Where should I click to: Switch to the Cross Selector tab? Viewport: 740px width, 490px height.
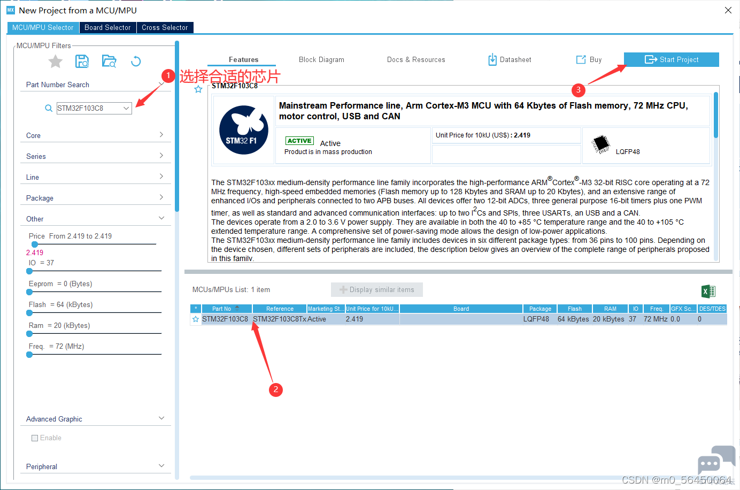point(165,28)
